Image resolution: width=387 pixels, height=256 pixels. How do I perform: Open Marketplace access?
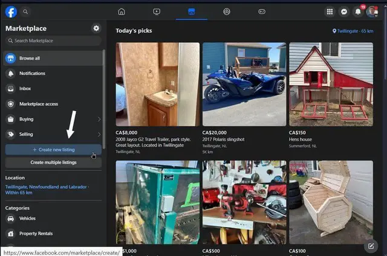click(x=53, y=104)
